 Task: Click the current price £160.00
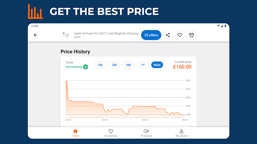(182, 67)
